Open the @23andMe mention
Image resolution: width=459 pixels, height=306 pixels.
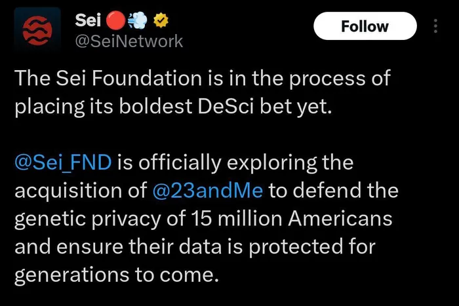tap(208, 191)
